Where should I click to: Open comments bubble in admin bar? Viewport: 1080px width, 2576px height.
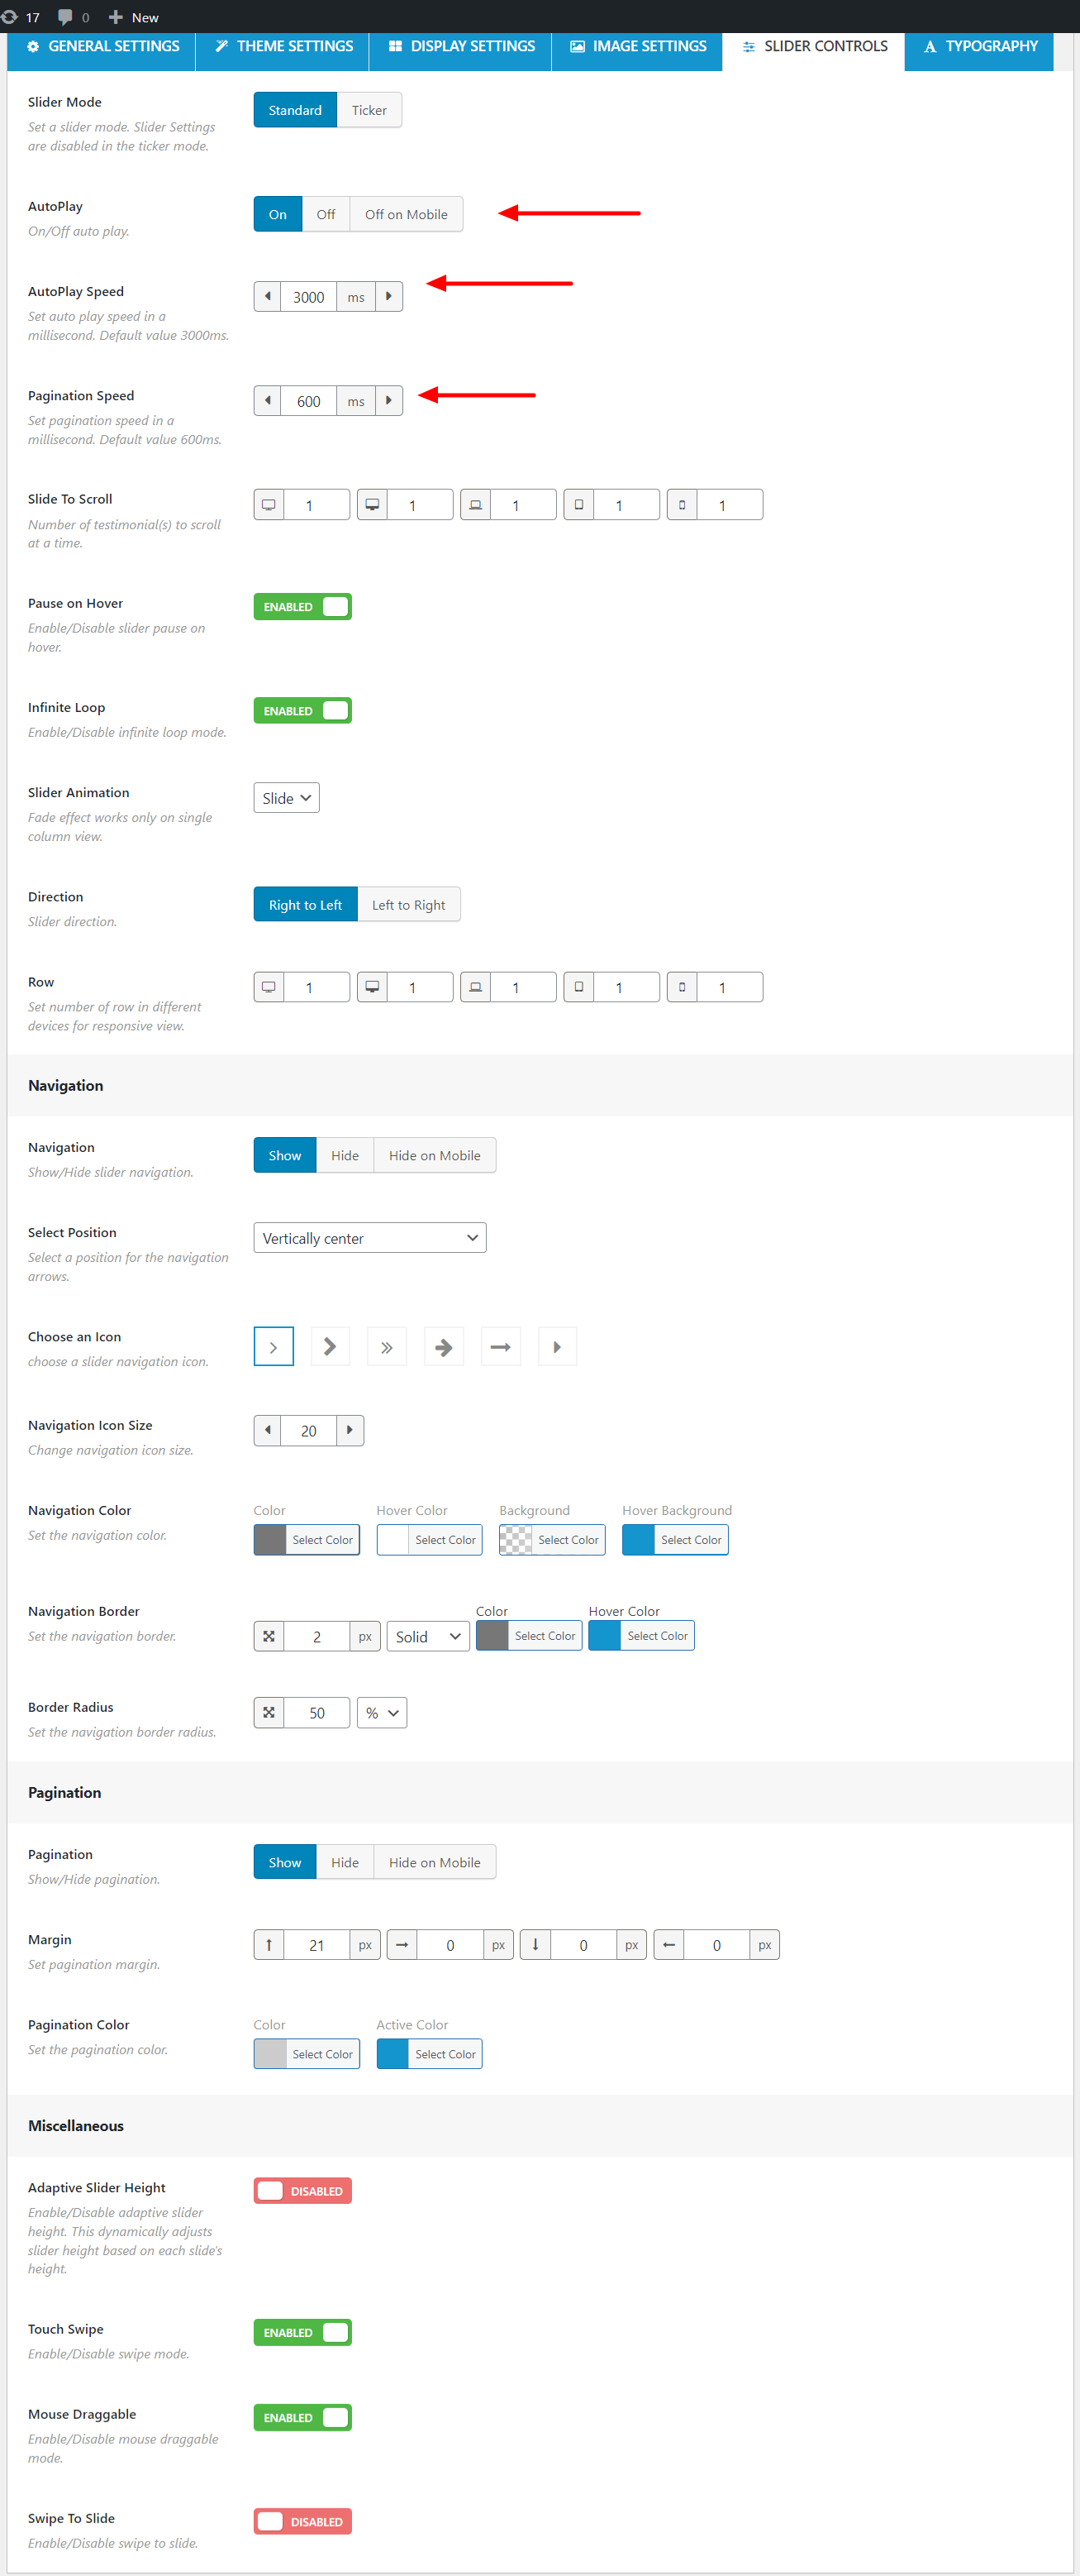[x=66, y=17]
